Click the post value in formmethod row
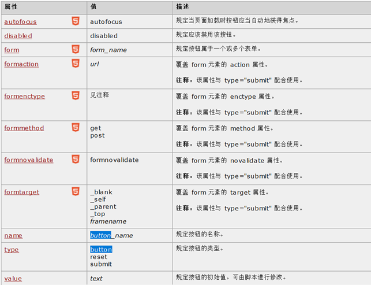 [x=98, y=136]
